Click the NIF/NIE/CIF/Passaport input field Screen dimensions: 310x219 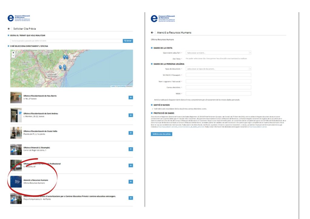tap(218, 75)
